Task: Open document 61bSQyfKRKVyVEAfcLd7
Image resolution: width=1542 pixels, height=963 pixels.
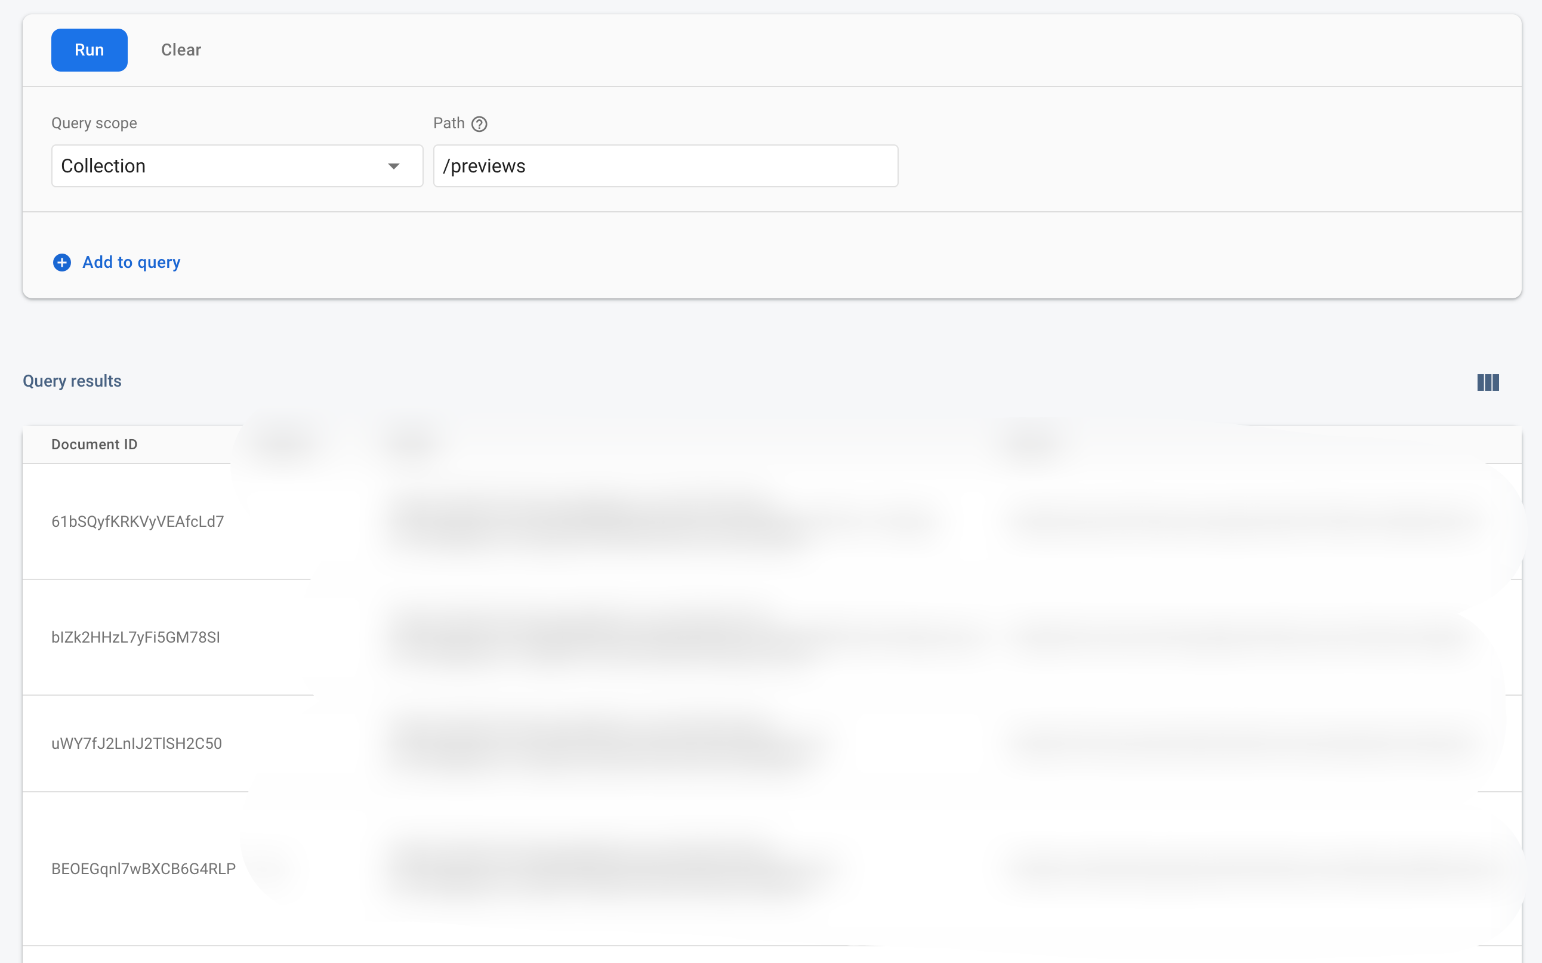Action: (138, 520)
